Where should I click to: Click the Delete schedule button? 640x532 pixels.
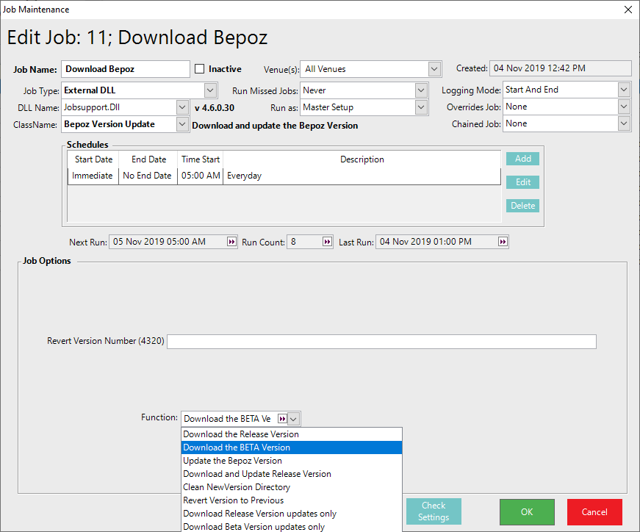coord(522,206)
